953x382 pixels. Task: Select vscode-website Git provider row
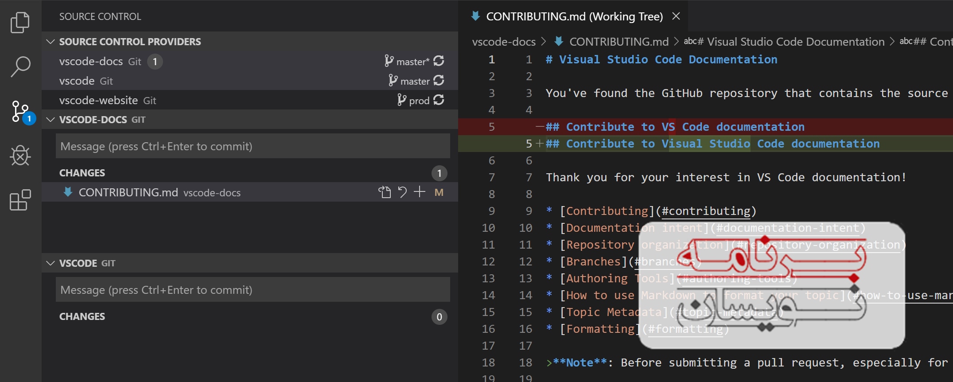[250, 100]
